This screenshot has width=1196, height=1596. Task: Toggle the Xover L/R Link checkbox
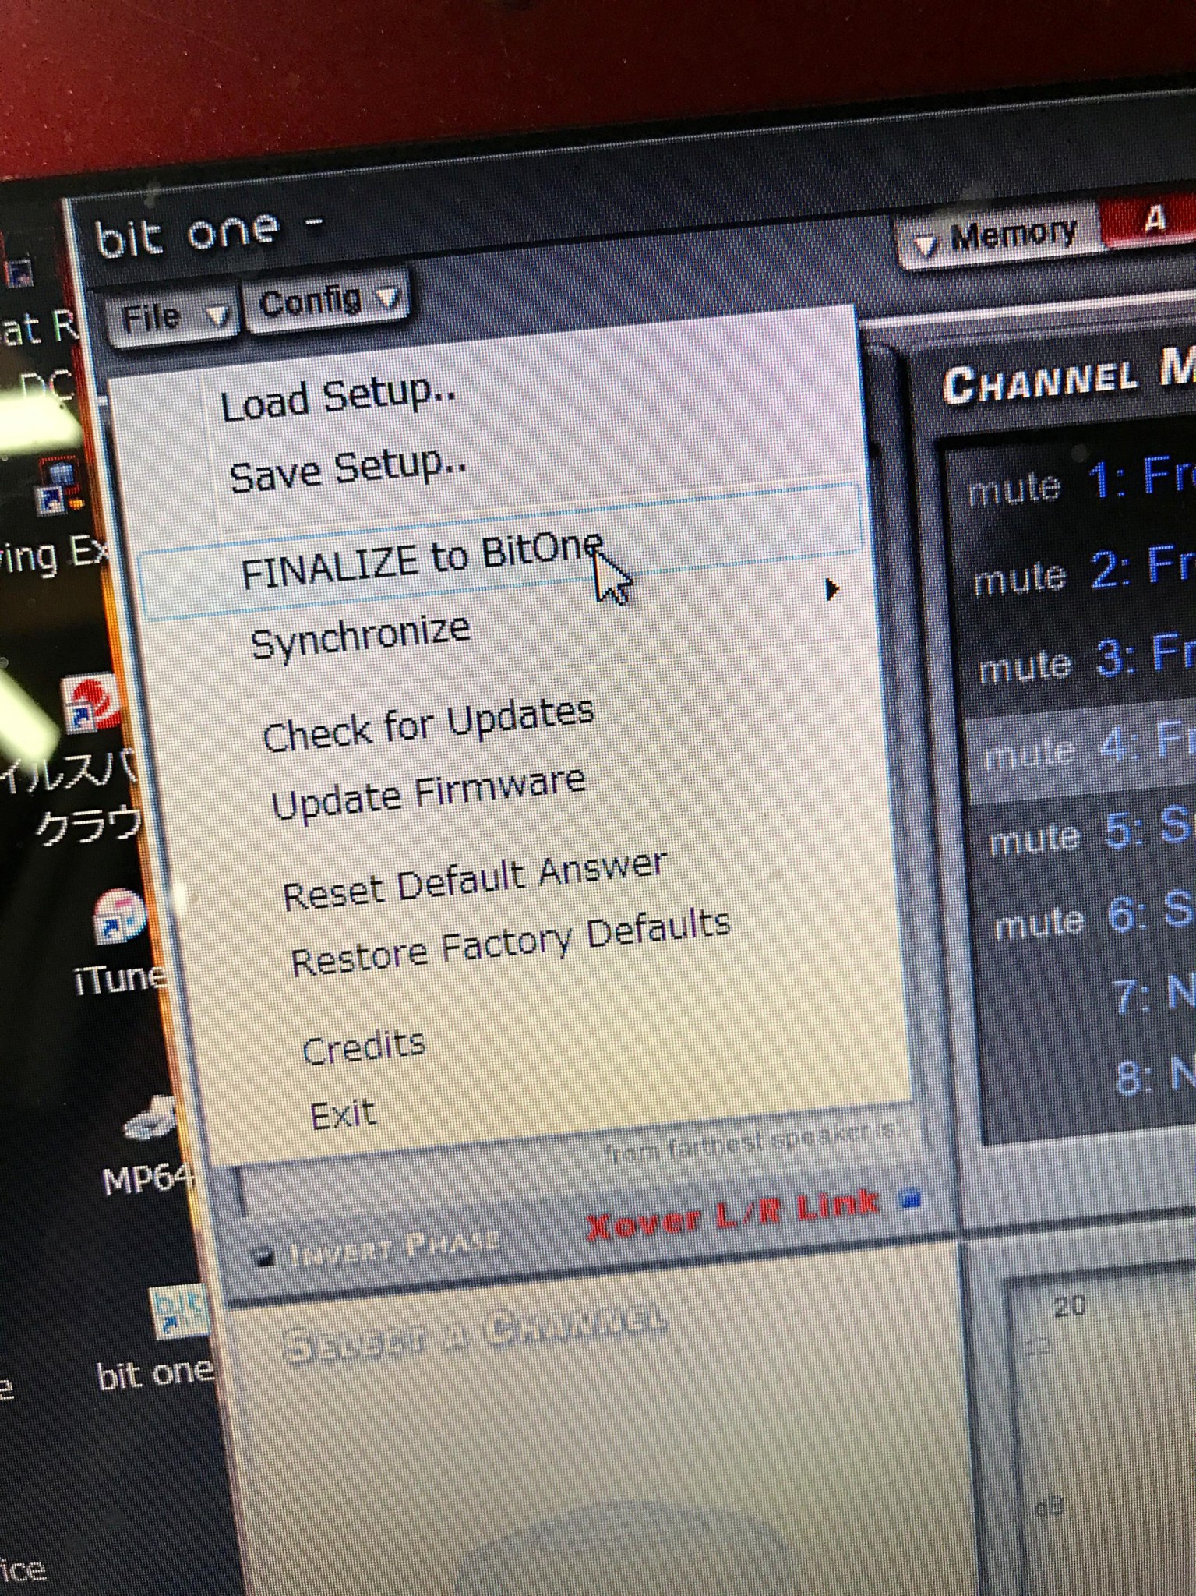pyautogui.click(x=910, y=1199)
